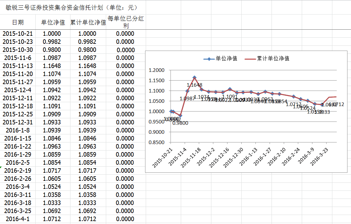Select date cell 2015-10-21

coord(18,34)
